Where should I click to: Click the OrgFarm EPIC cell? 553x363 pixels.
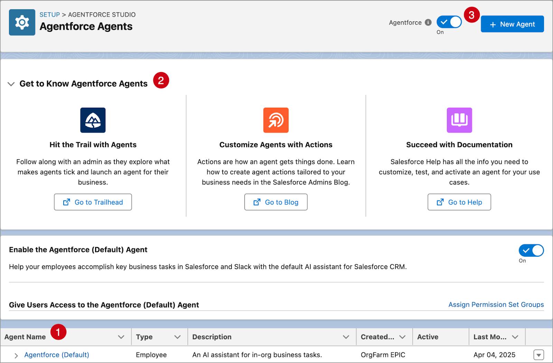[383, 355]
